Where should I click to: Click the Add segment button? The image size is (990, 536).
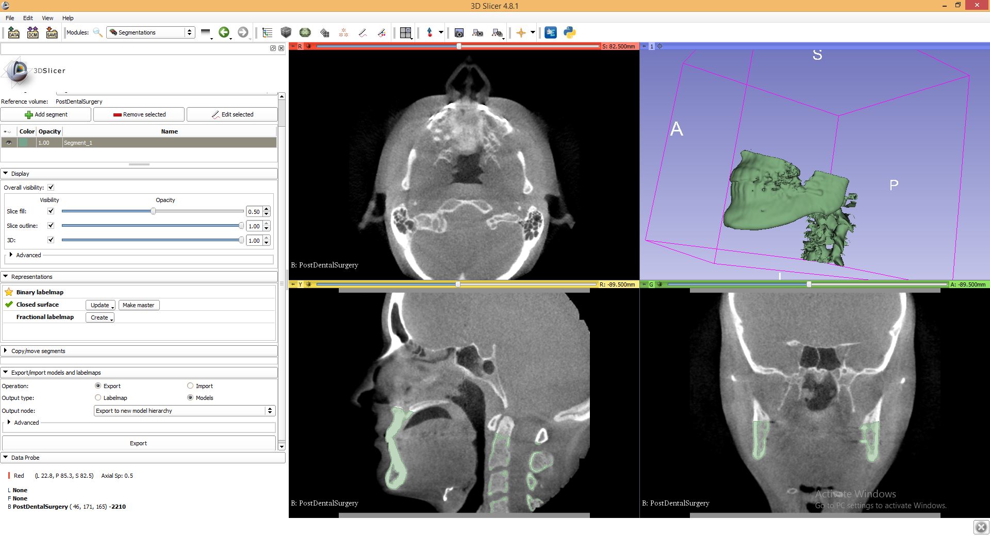point(46,114)
